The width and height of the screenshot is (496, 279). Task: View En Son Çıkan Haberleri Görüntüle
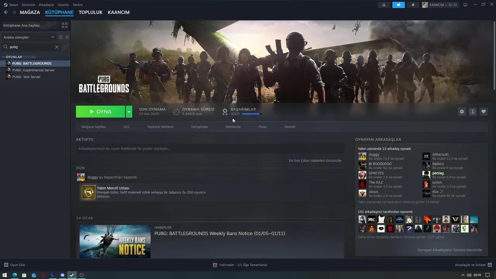point(315,160)
